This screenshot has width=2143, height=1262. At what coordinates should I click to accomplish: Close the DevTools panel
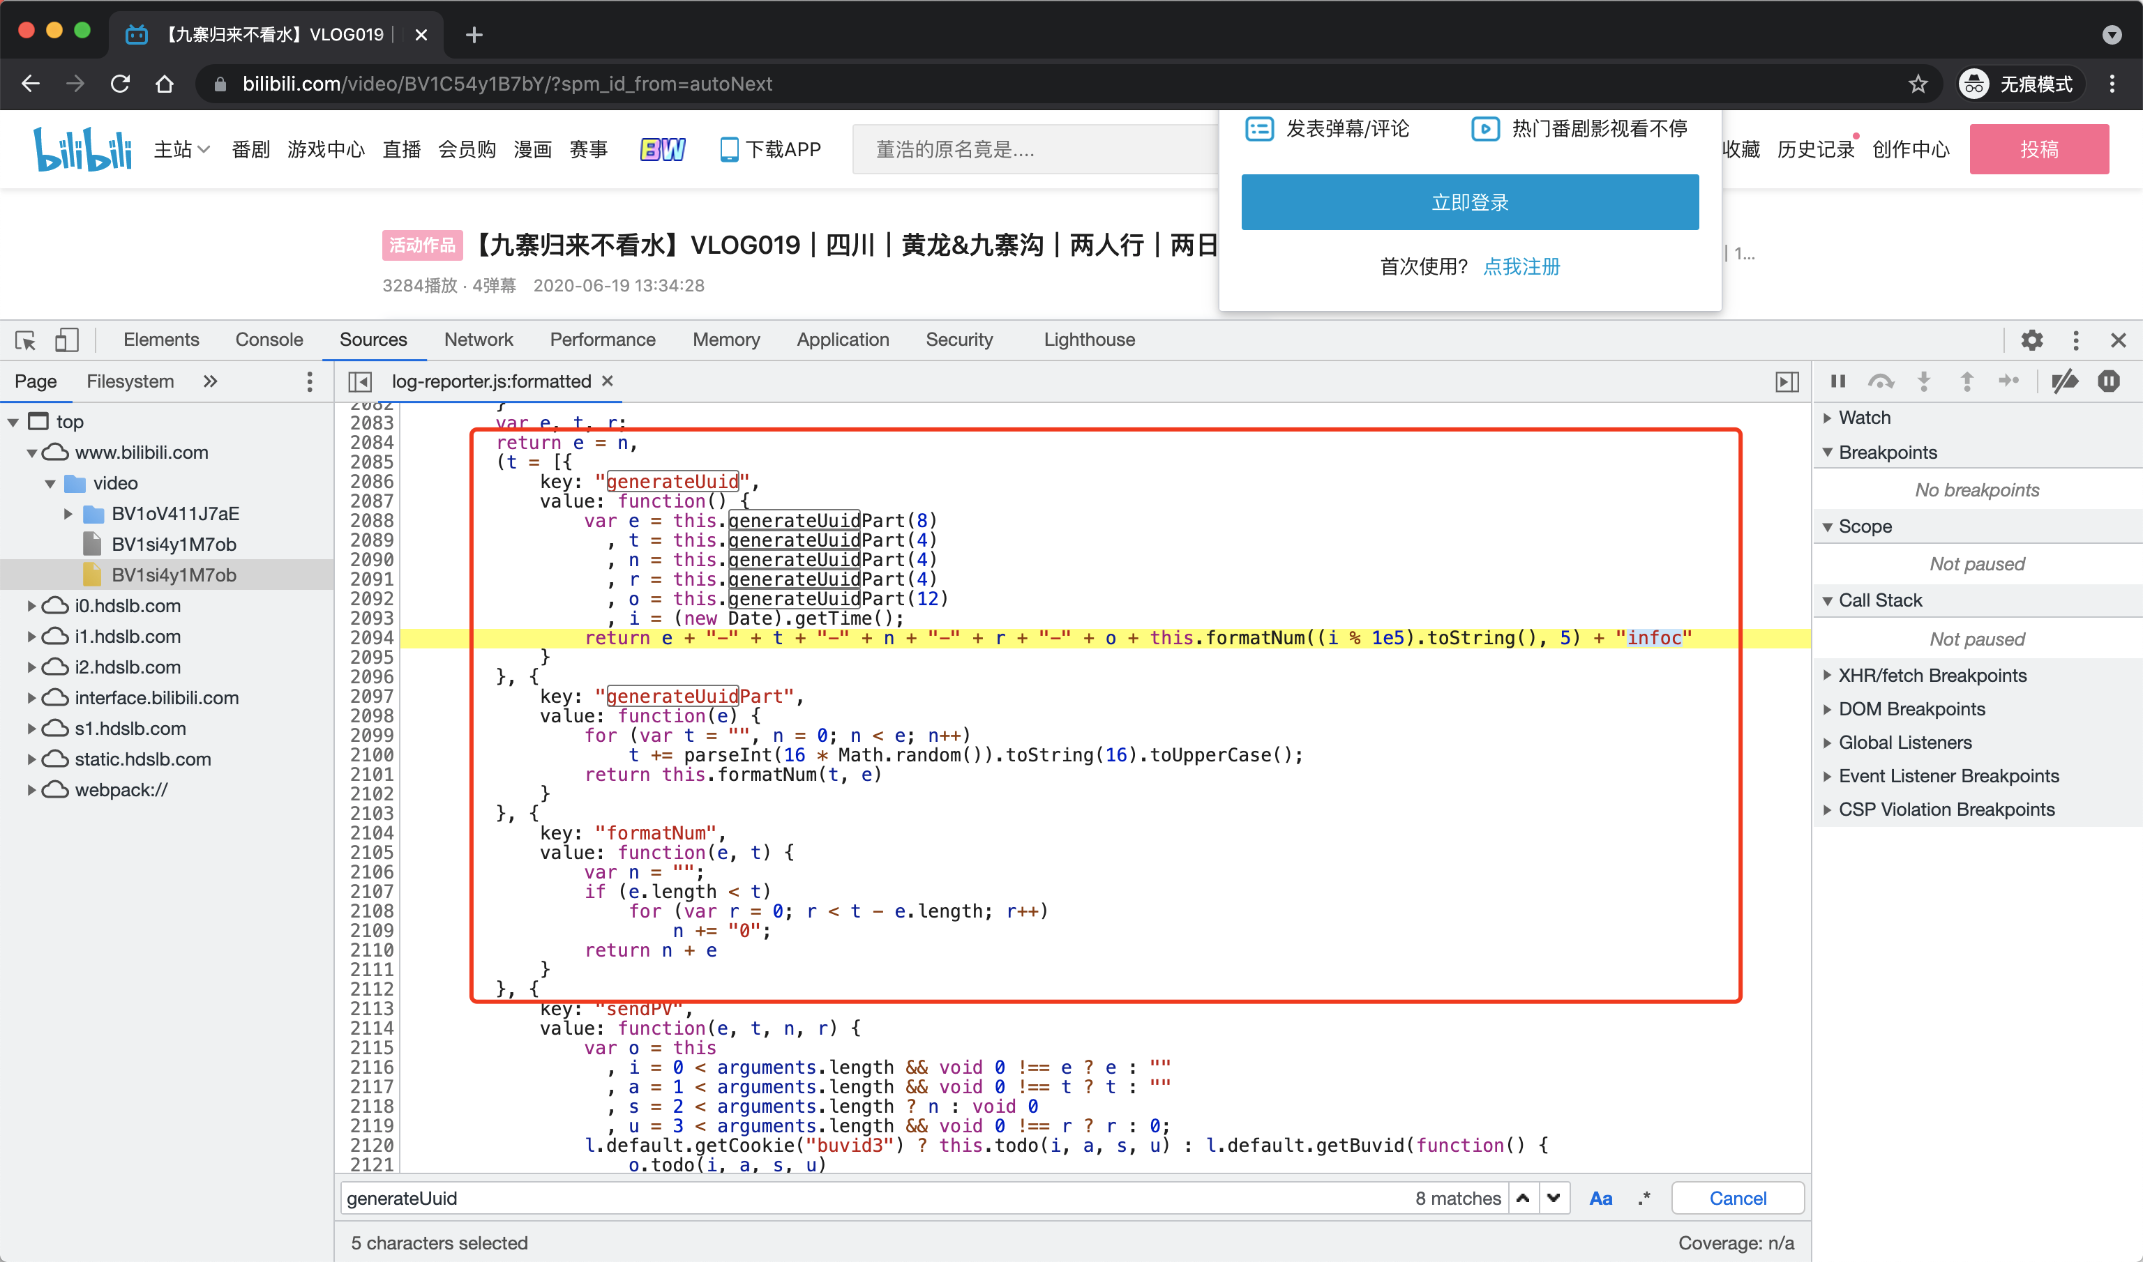[x=2119, y=340]
